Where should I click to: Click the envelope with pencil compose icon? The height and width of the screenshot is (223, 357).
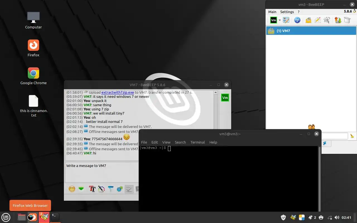tap(317, 20)
